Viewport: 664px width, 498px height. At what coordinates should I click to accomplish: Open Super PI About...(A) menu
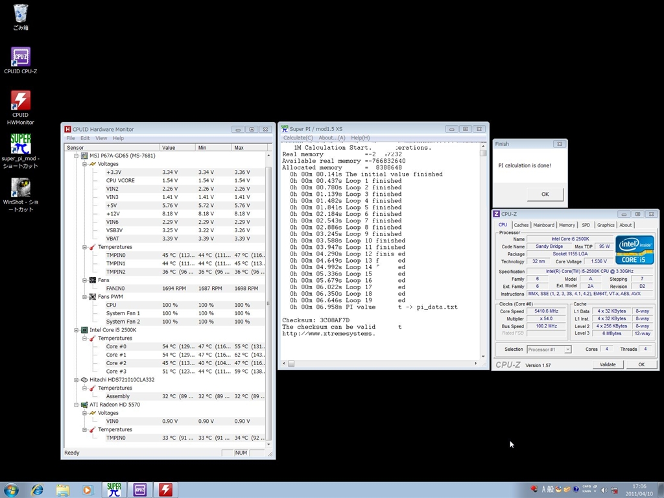(332, 137)
